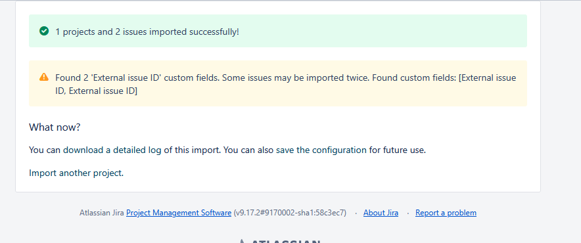Click the Atlassian logo at page bottom
Screen dimensions: 581x243
tap(279, 241)
